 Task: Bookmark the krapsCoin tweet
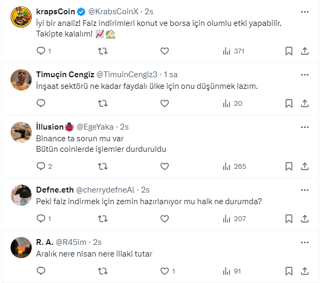point(289,51)
